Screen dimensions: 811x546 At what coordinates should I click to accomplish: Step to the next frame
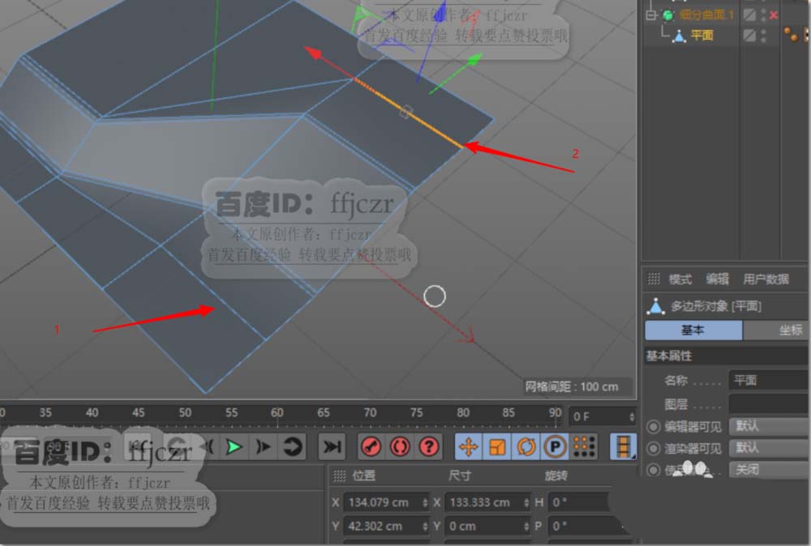[264, 447]
